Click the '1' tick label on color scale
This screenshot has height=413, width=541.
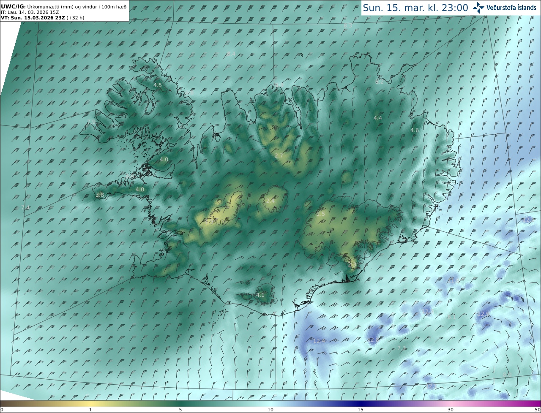coord(90,410)
